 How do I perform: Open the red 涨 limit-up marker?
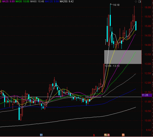tap(108, 135)
